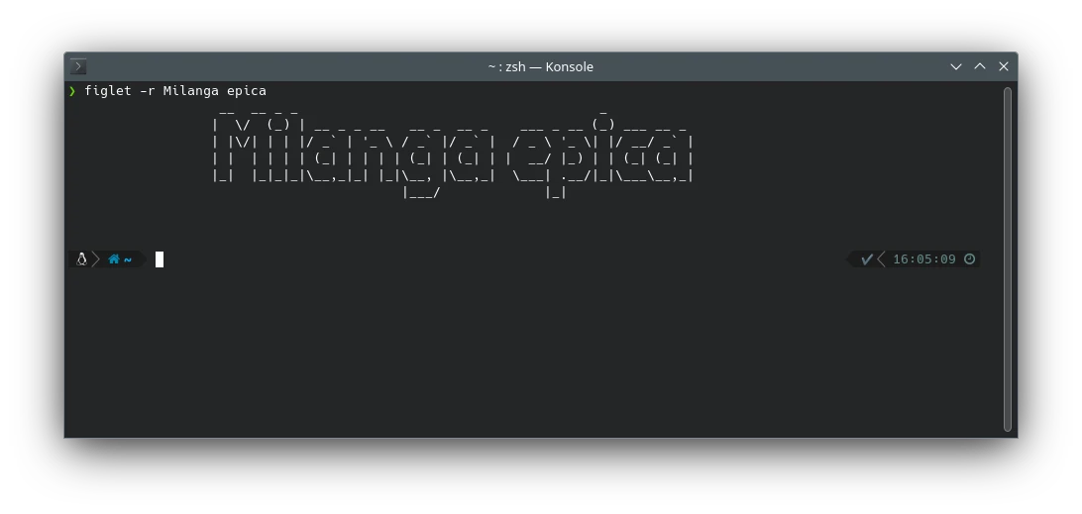Click the green prompt arrow before figlet

[x=72, y=91]
